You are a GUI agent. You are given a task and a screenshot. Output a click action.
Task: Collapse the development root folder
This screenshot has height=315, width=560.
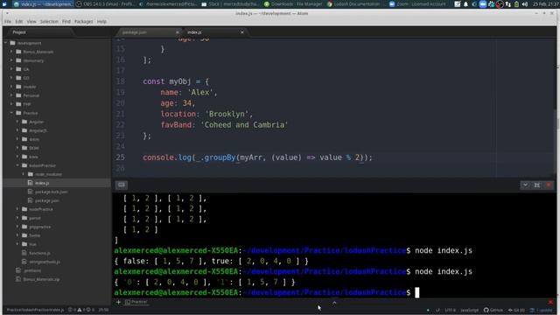click(6, 43)
